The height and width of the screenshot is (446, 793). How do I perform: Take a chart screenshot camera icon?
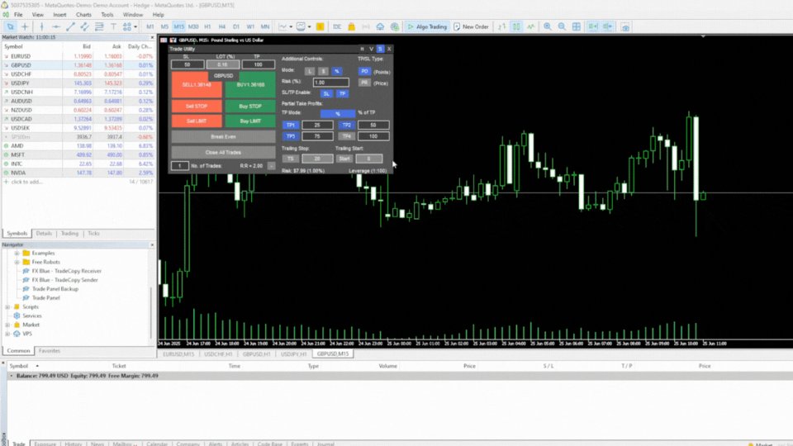[x=625, y=26]
